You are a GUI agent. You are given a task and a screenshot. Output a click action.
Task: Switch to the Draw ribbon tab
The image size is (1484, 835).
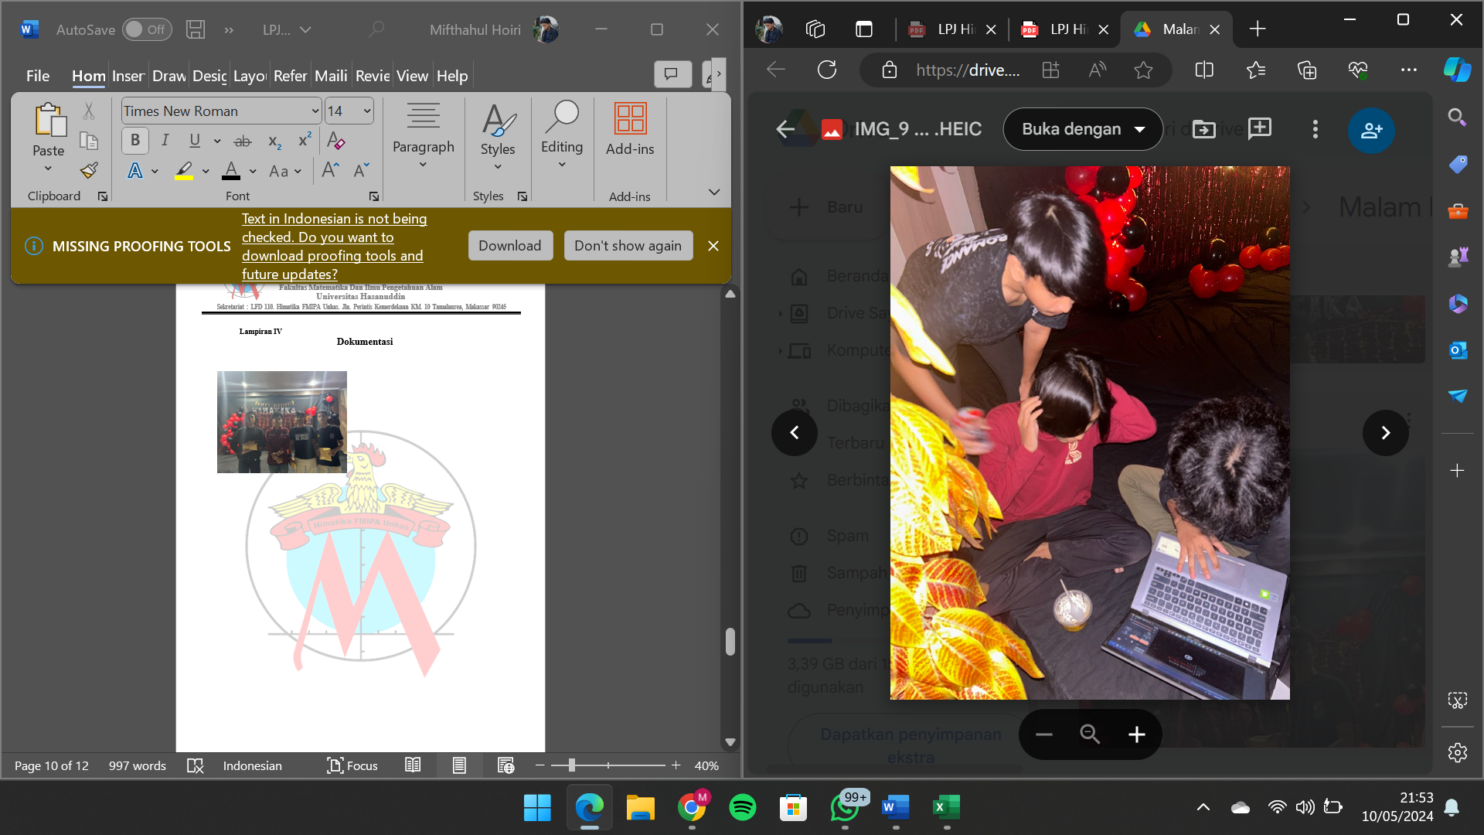pos(168,76)
